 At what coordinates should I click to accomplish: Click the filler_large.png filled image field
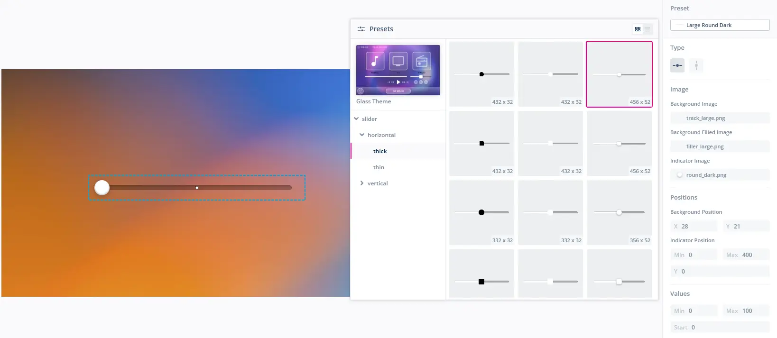click(x=720, y=146)
